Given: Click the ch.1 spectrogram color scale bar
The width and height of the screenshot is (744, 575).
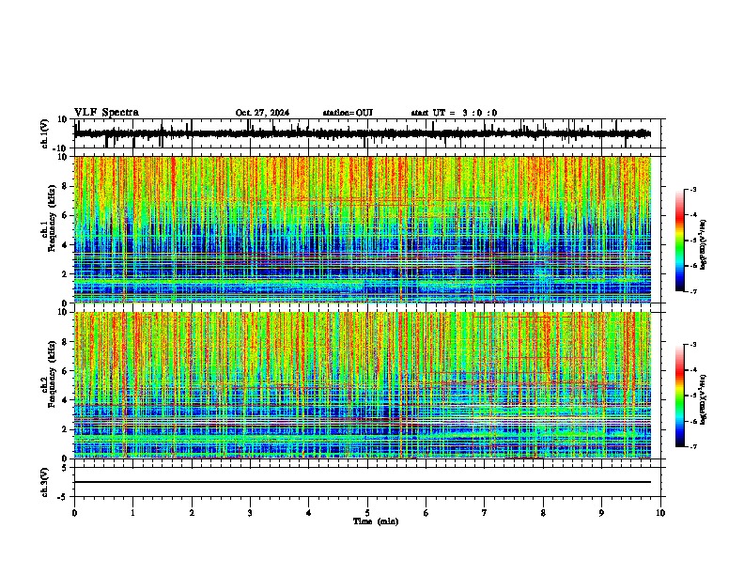Looking at the screenshot, I should 680,241.
